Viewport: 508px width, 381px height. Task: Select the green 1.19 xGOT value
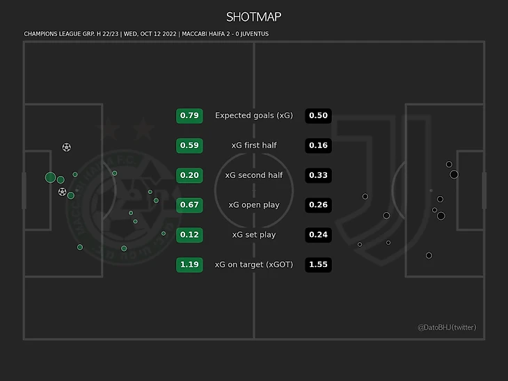point(189,264)
